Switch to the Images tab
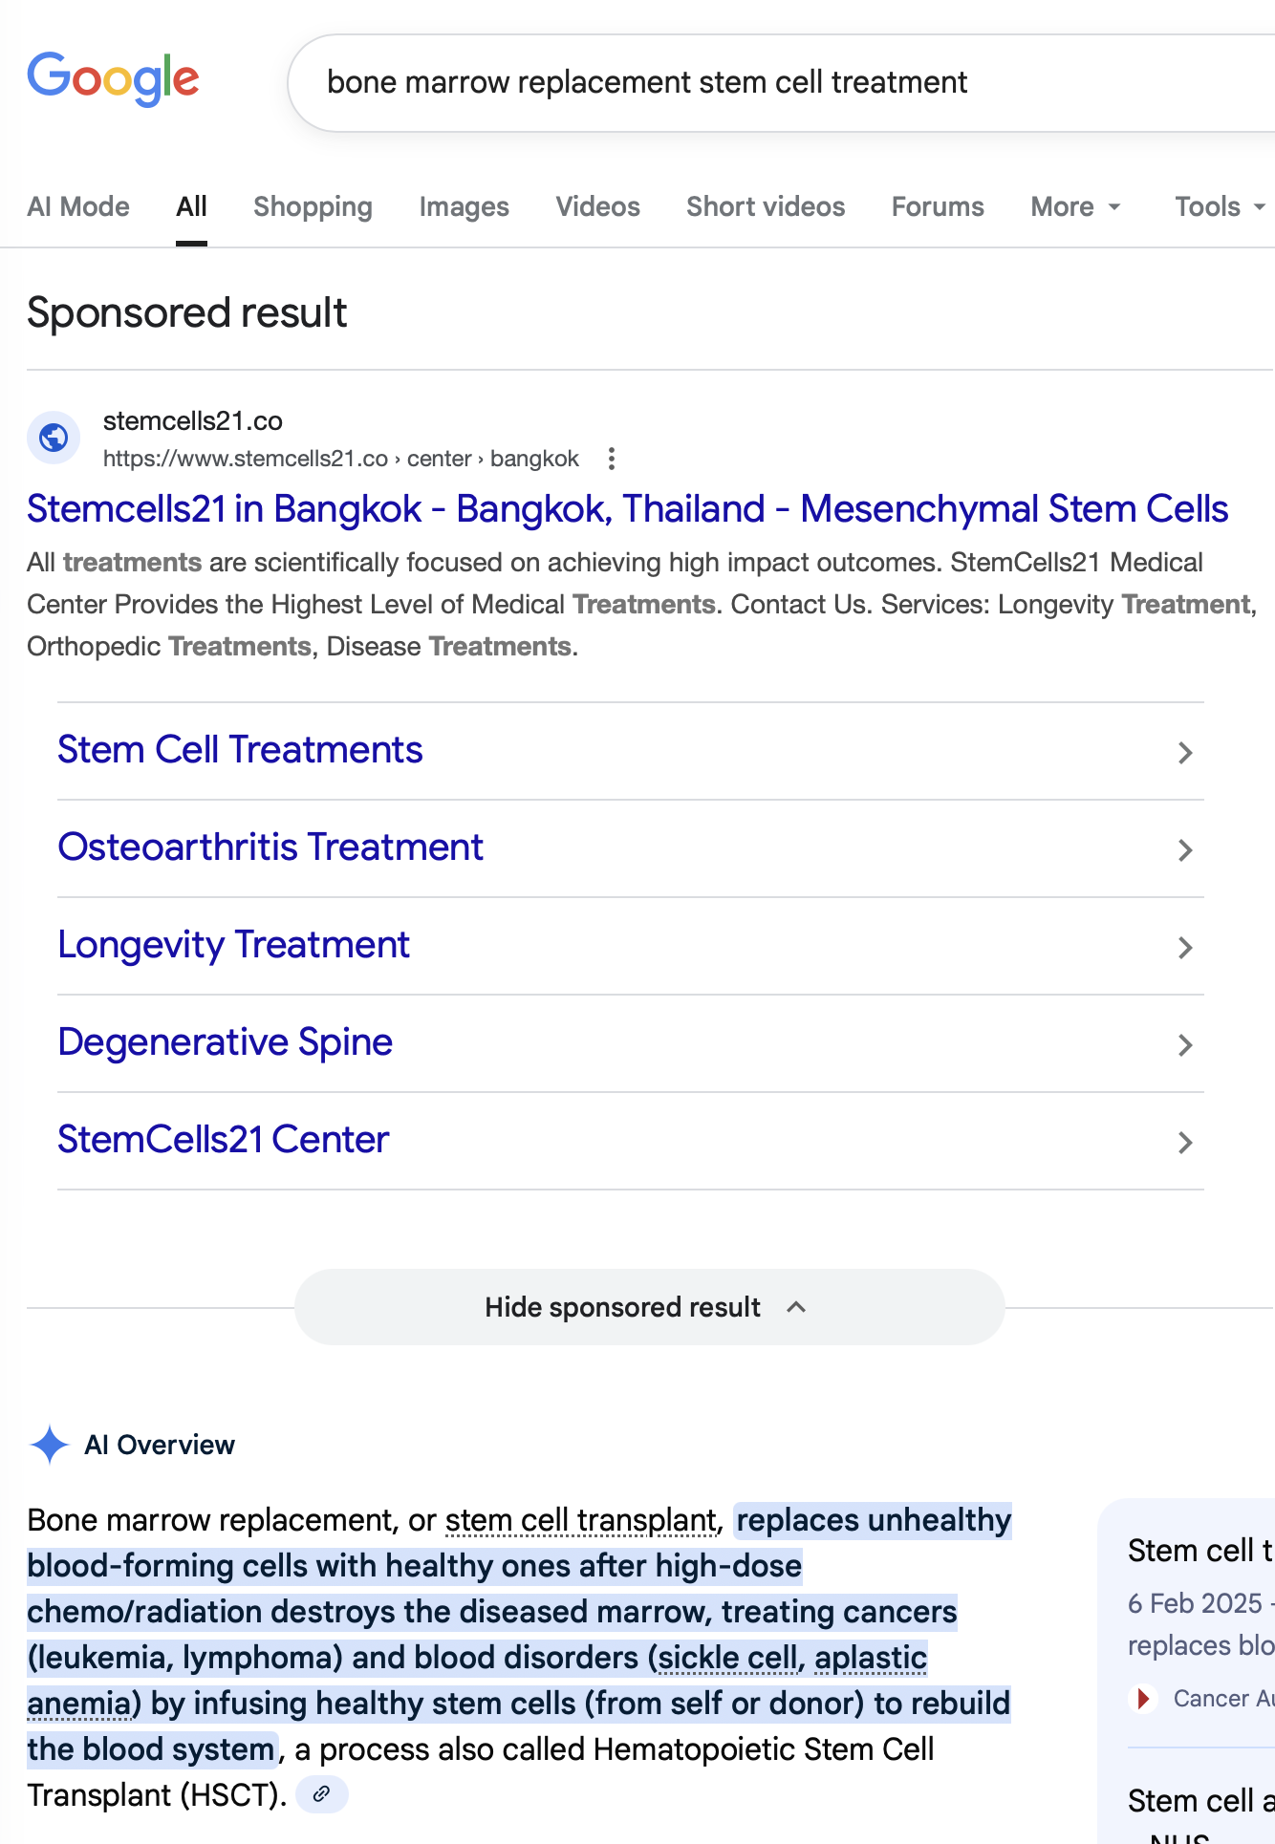The height and width of the screenshot is (1844, 1275). click(464, 207)
